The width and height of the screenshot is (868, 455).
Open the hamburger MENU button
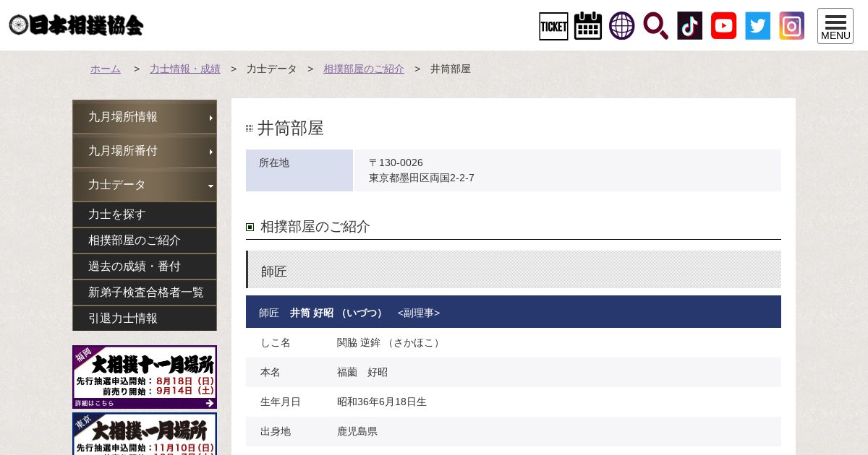coord(835,26)
